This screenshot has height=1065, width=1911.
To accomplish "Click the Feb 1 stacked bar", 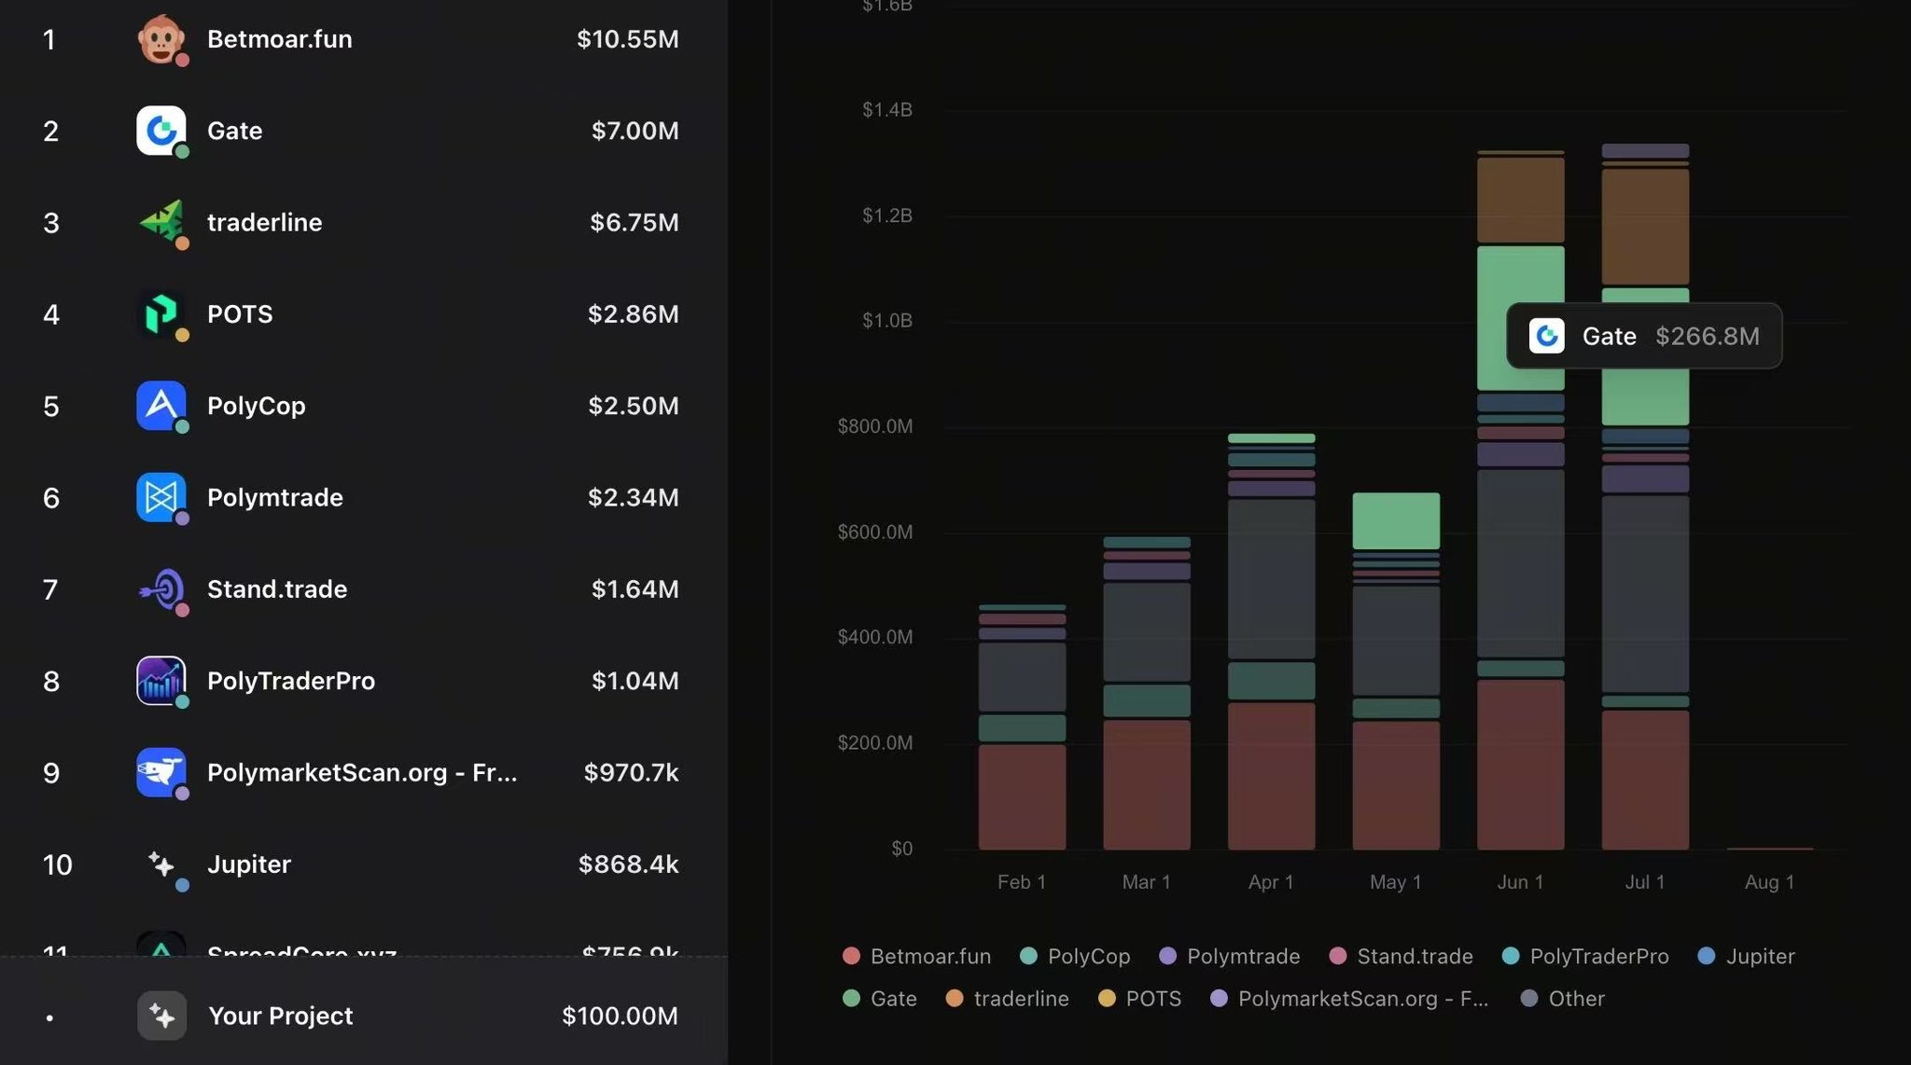I will tap(1022, 727).
